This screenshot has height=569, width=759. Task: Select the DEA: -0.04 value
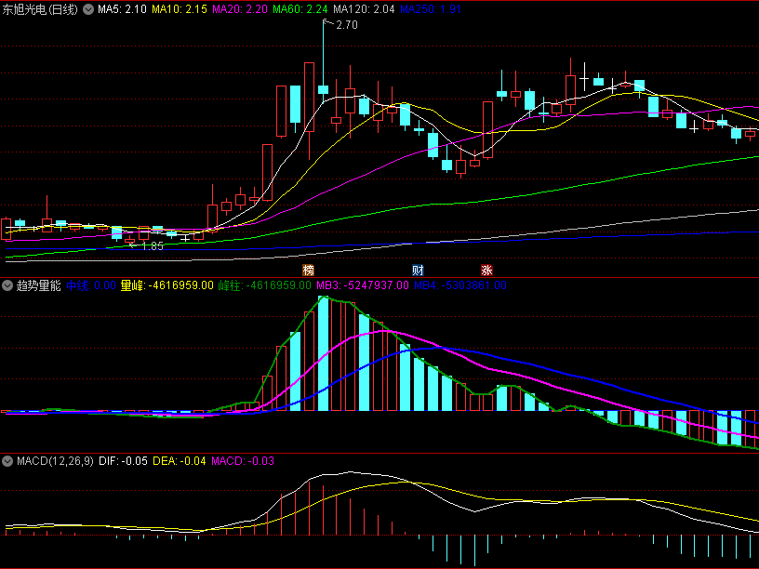tap(180, 461)
